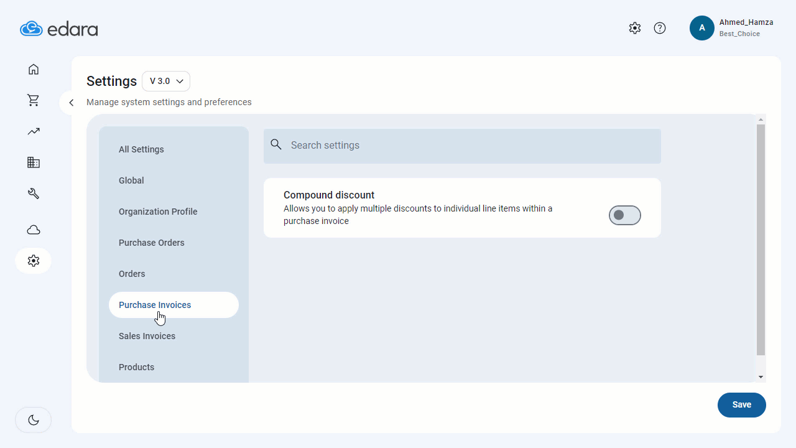This screenshot has height=448, width=796.
Task: Click the user avatar labeled A
Action: [x=702, y=28]
